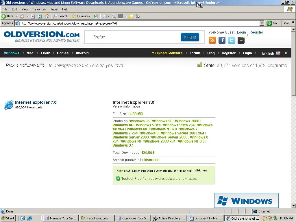296x222 pixels.
Task: Print the page with the printer icon
Action: point(113,16)
